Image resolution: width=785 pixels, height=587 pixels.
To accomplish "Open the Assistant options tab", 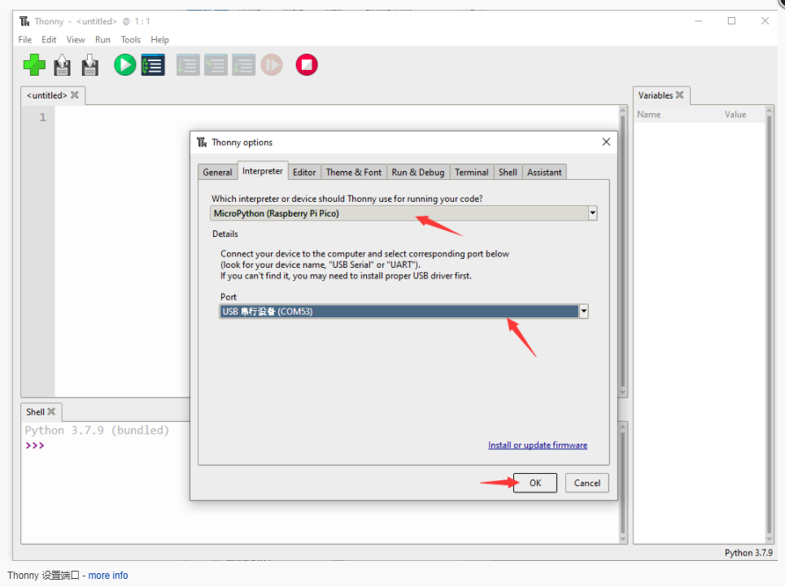I will pos(544,172).
